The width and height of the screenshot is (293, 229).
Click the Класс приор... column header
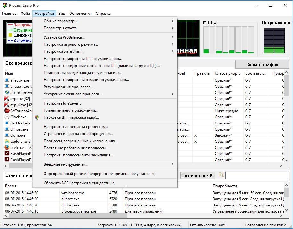click(228, 73)
